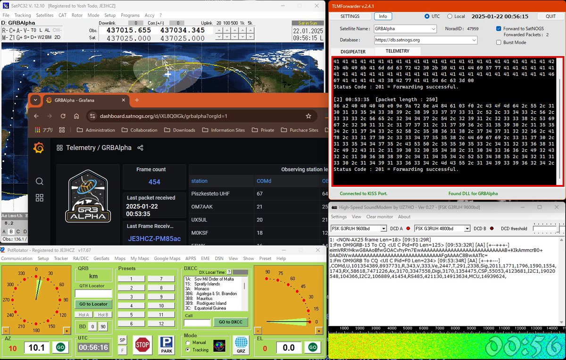This screenshot has height=360, width=566.
Task: Open Grafana search magnifier icon
Action: point(40,182)
